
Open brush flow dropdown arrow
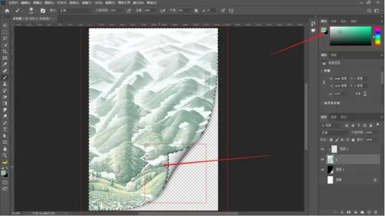(x=155, y=10)
